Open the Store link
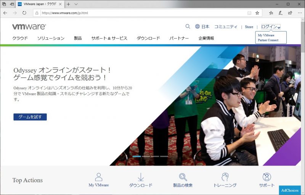 coord(249,27)
